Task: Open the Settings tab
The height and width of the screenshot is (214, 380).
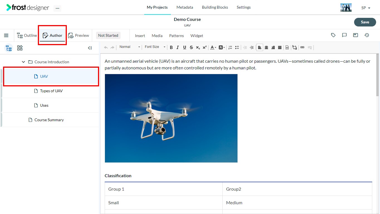Action: tap(244, 7)
